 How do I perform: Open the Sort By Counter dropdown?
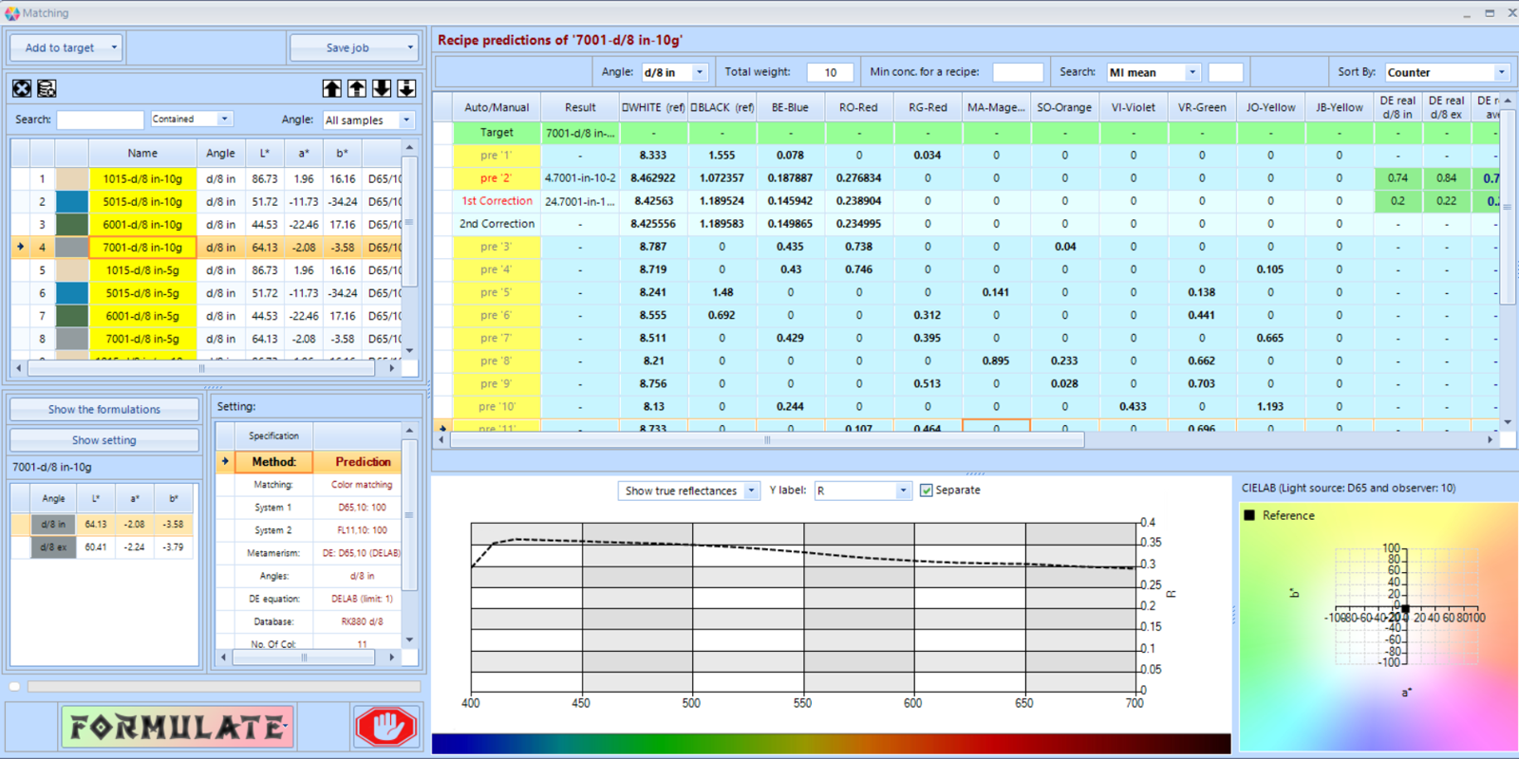pyautogui.click(x=1501, y=72)
